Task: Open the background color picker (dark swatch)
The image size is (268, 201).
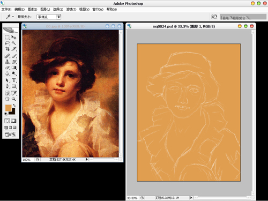Action: tap(13, 112)
